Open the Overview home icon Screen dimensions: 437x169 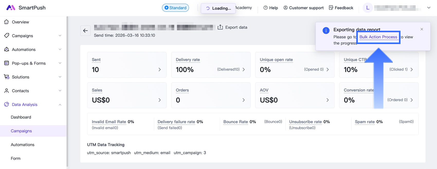tap(6, 22)
